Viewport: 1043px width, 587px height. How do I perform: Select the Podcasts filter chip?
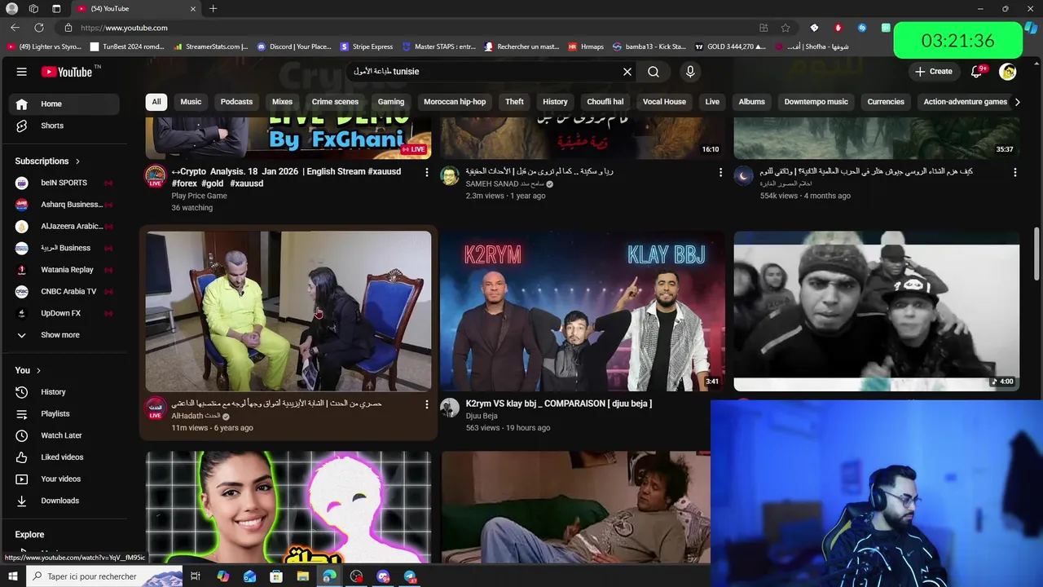pyautogui.click(x=236, y=102)
